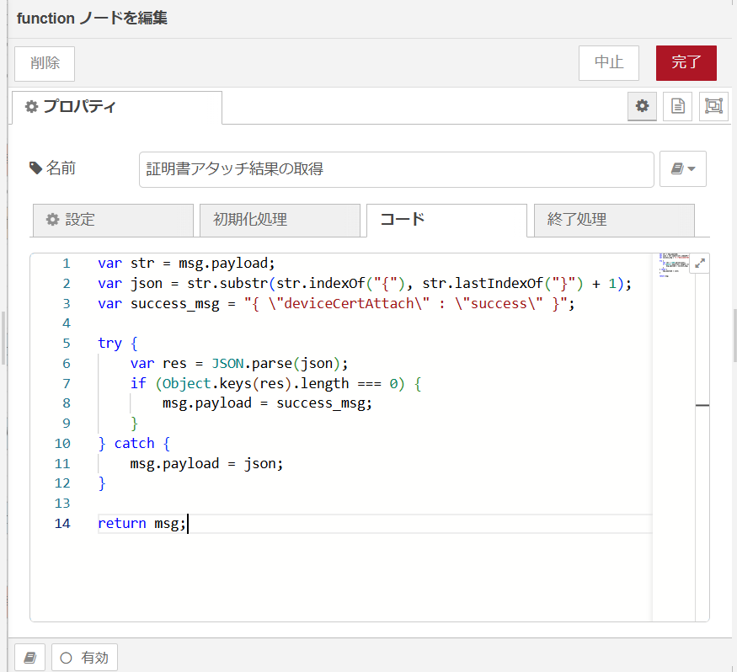Image resolution: width=737 pixels, height=672 pixels.
Task: Open node properties gear icon
Action: [642, 106]
